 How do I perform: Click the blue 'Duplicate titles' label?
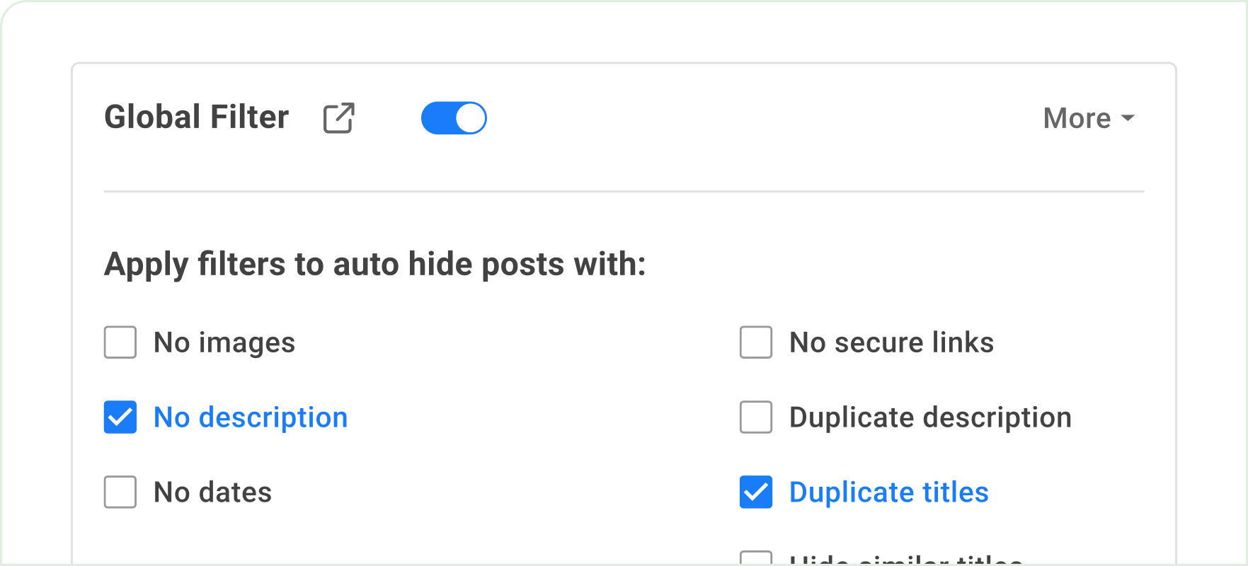point(888,492)
